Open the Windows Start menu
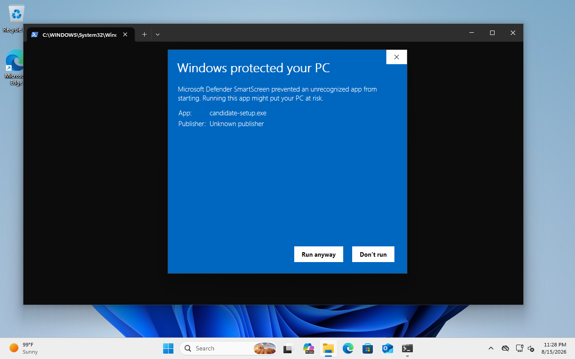Screen dimensions: 575x359 pyautogui.click(x=168, y=348)
